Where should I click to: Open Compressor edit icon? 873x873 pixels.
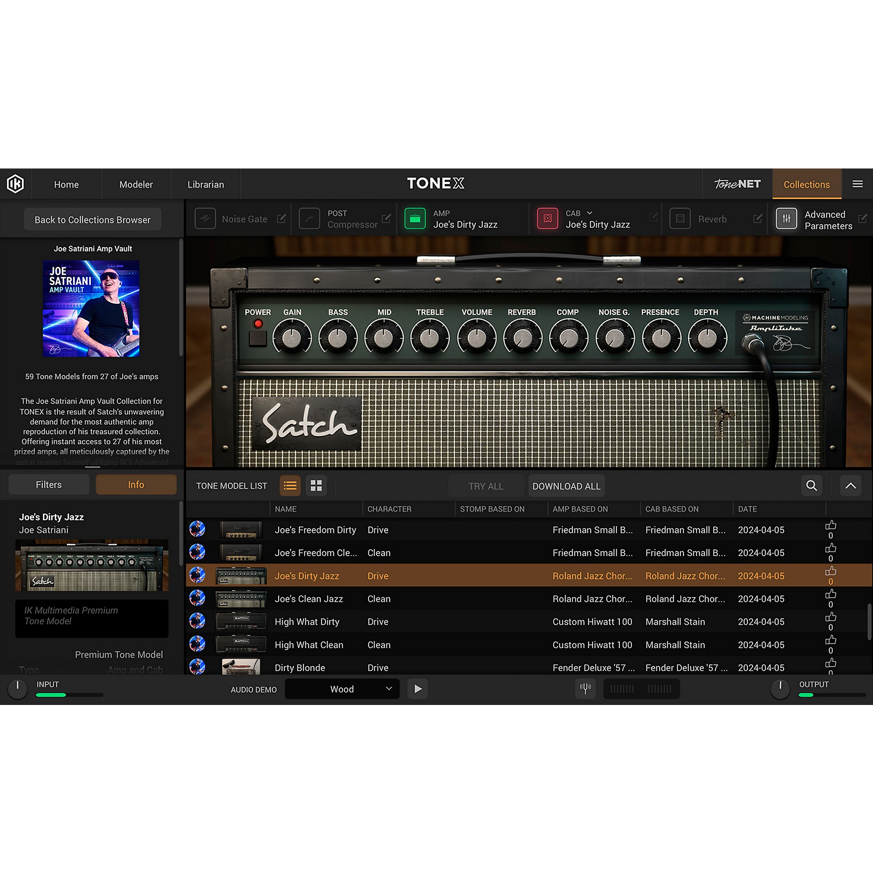pos(386,219)
